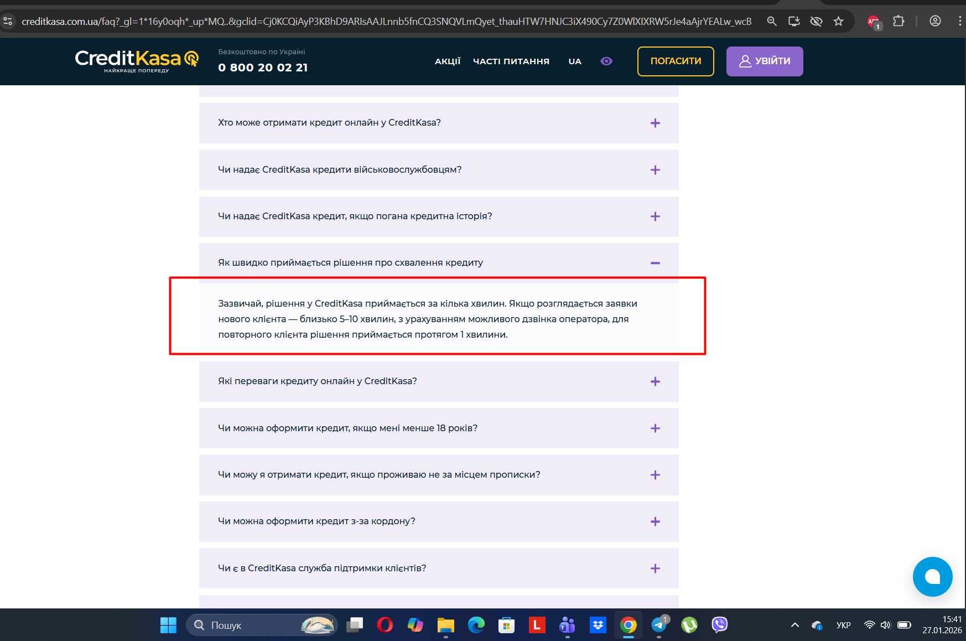Expand the 'не за місцем прописки' question
The image size is (966, 641).
439,475
